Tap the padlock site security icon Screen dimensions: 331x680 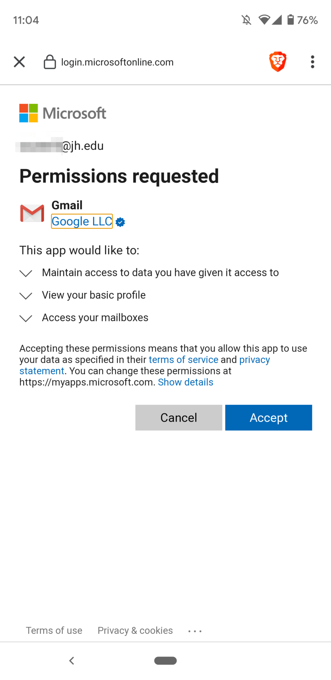click(50, 62)
